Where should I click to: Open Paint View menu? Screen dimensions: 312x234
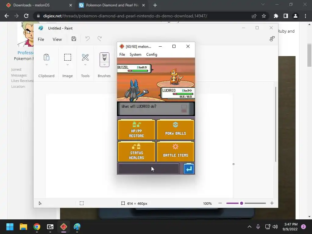click(57, 39)
